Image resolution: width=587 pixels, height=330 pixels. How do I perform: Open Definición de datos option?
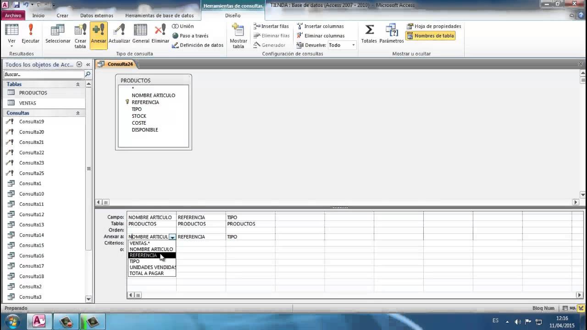point(198,45)
